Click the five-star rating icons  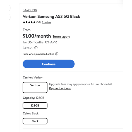29,22
